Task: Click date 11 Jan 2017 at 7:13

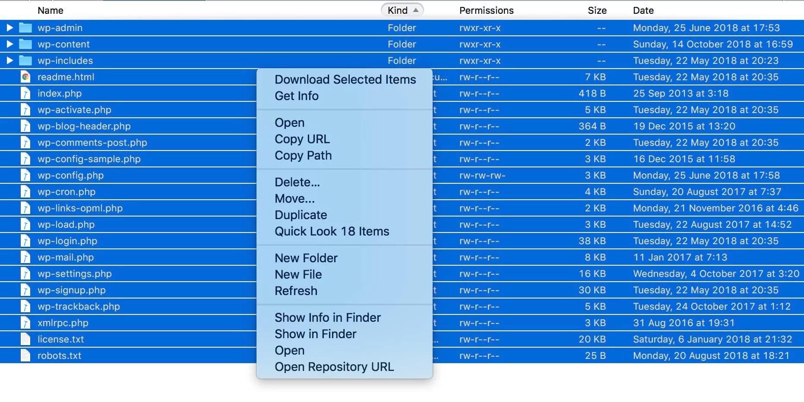Action: [x=680, y=258]
